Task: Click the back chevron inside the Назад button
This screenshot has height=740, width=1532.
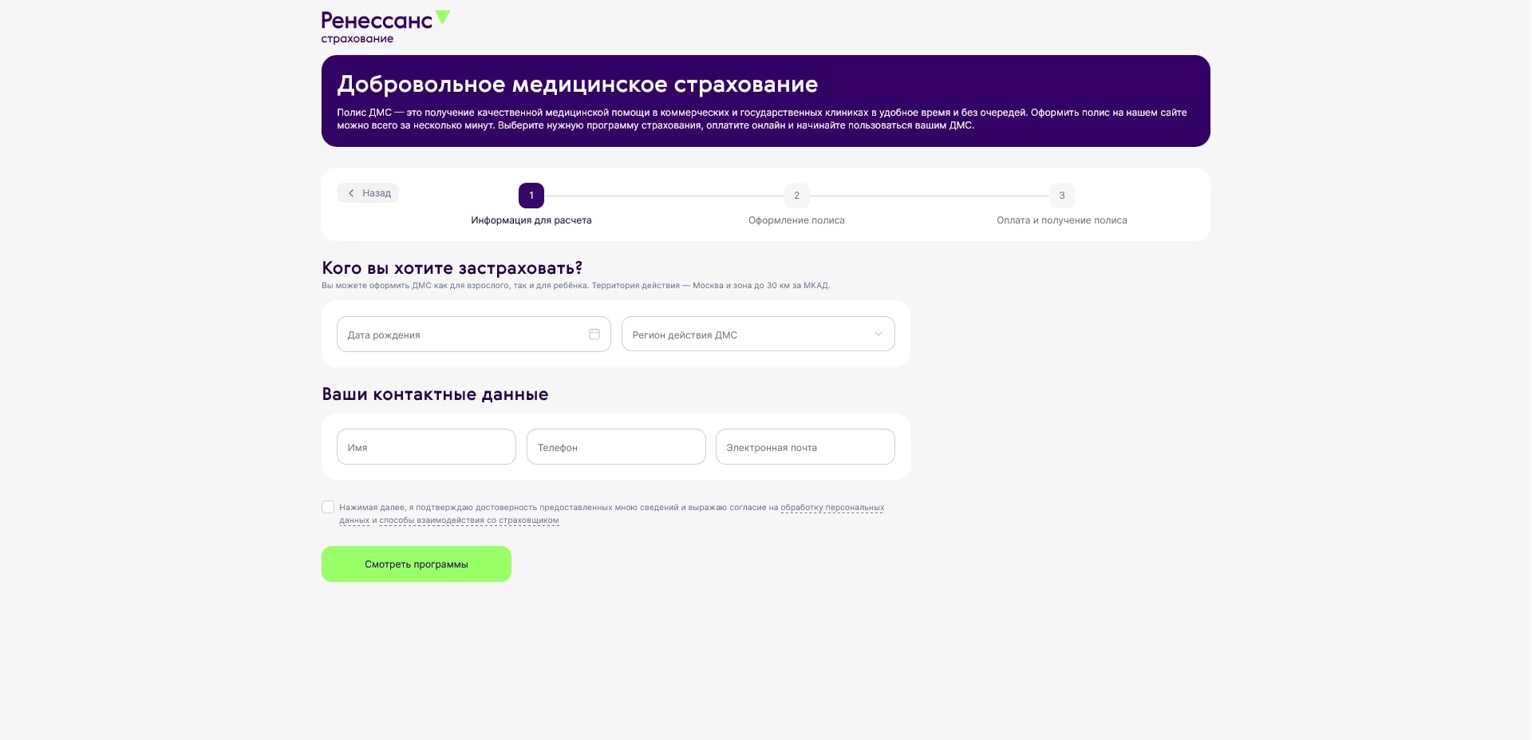Action: point(351,192)
